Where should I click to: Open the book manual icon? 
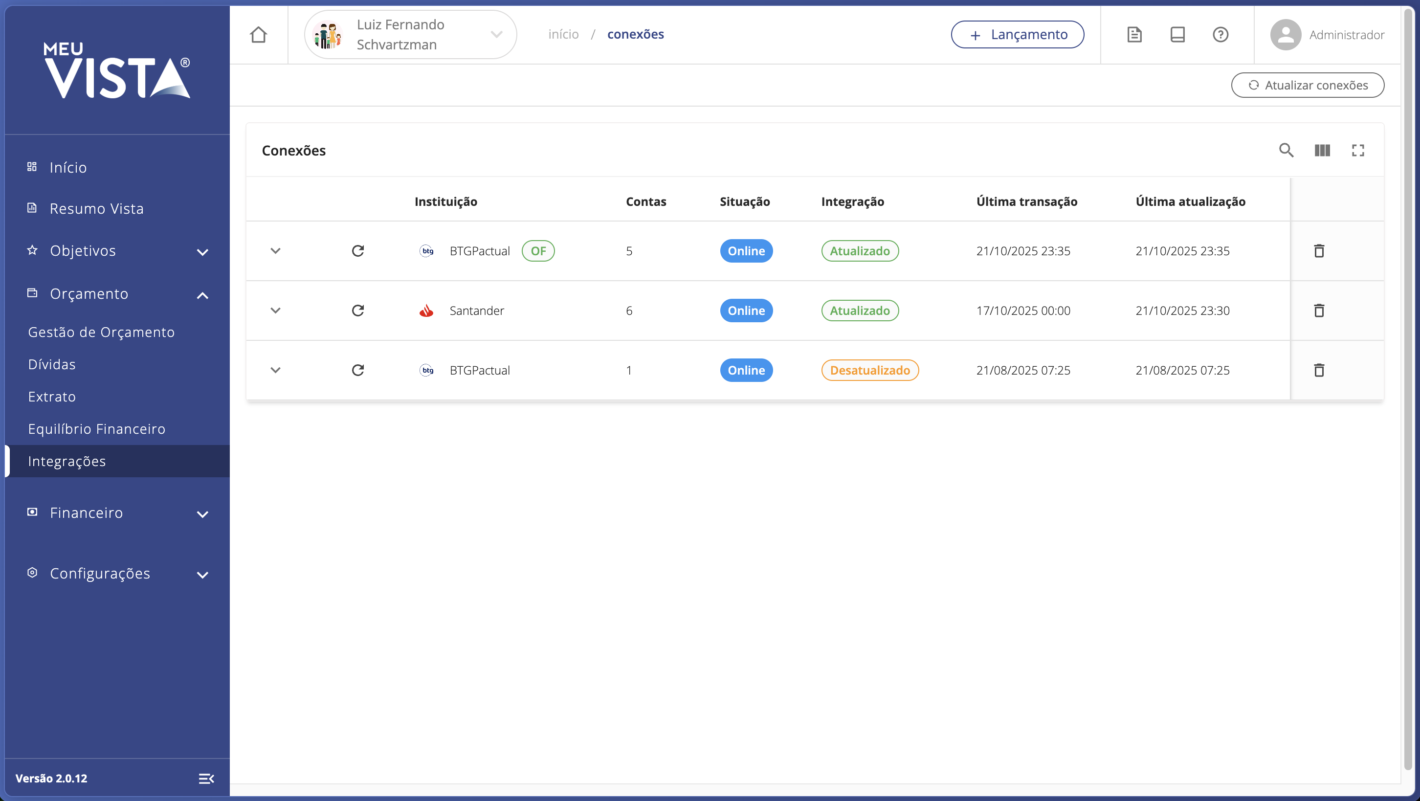1177,35
